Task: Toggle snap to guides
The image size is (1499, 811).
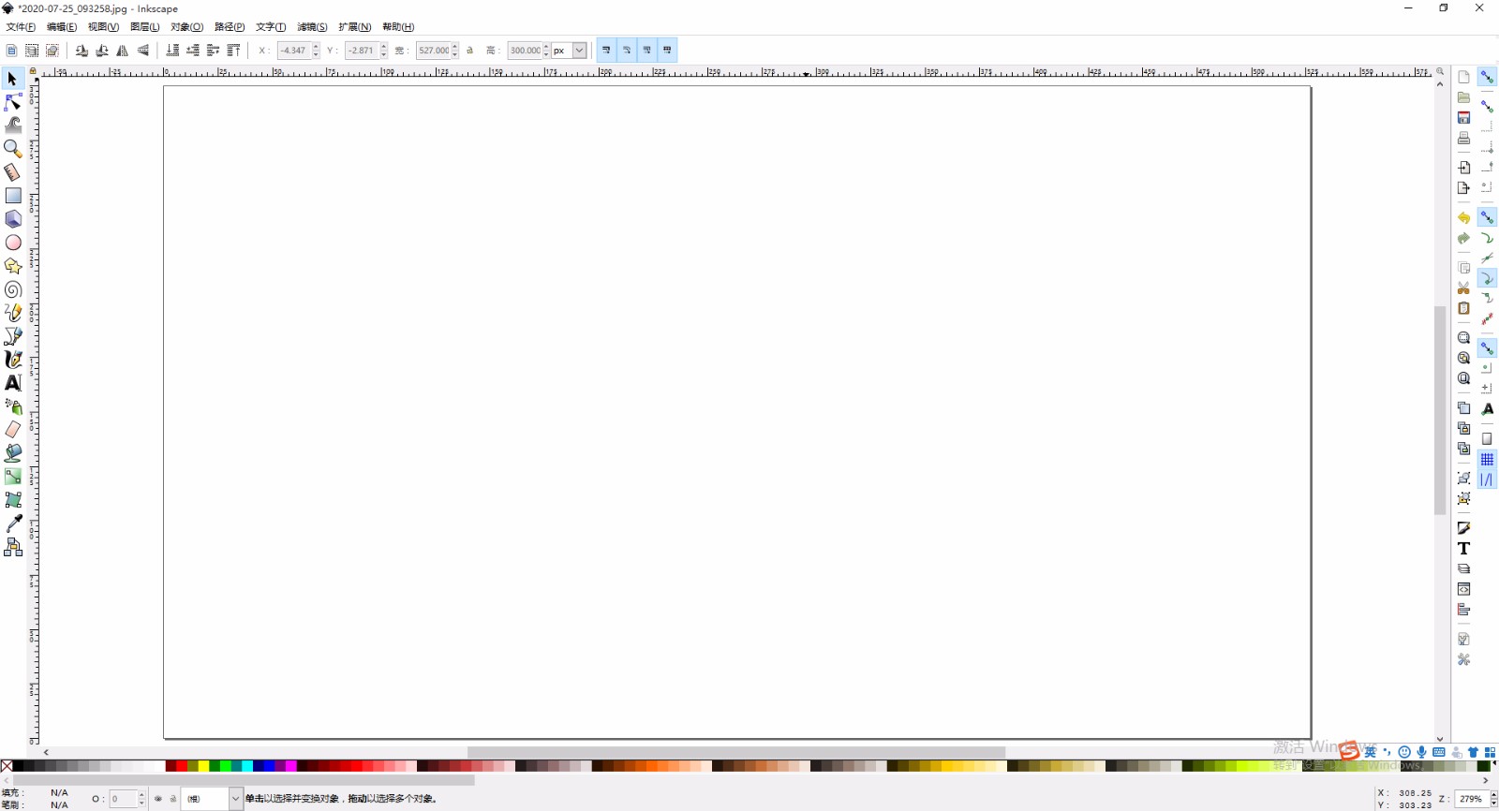Action: [1487, 480]
